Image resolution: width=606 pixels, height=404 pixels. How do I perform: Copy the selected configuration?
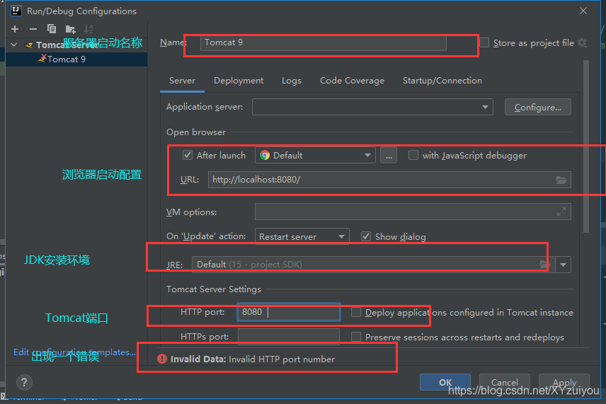[x=52, y=29]
